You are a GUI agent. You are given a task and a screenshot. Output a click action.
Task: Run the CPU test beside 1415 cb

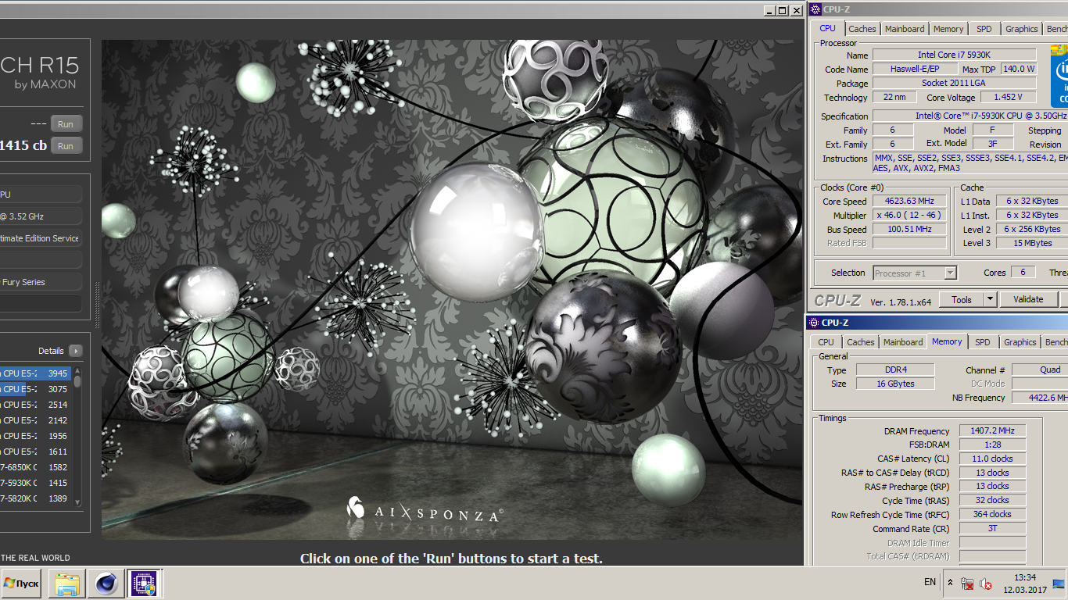[66, 146]
